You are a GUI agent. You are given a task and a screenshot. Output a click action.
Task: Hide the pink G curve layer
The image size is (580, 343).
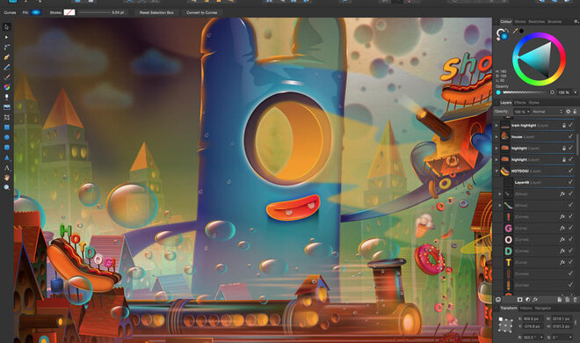(x=570, y=229)
